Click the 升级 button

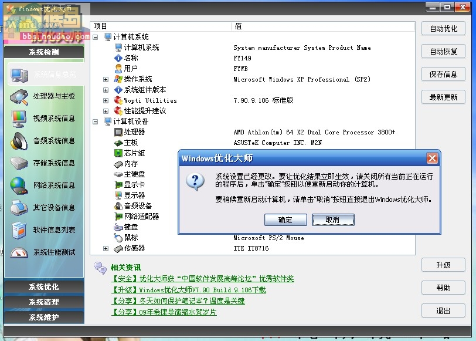point(443,265)
